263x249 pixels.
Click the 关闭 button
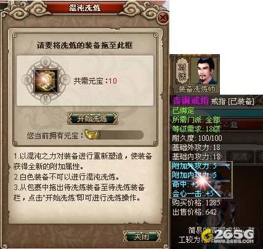click(141, 236)
